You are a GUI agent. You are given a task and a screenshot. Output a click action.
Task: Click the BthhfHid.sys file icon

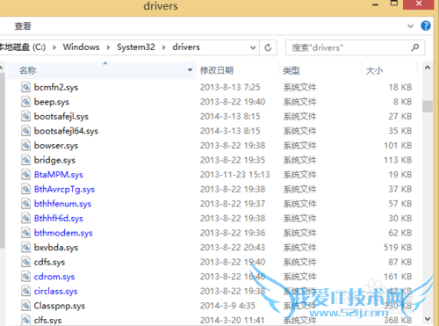(x=25, y=219)
